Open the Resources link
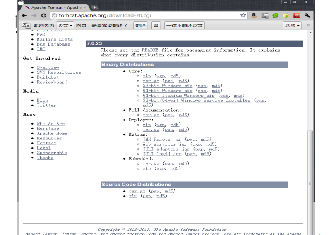This screenshot has width=329, height=235. [x=49, y=138]
